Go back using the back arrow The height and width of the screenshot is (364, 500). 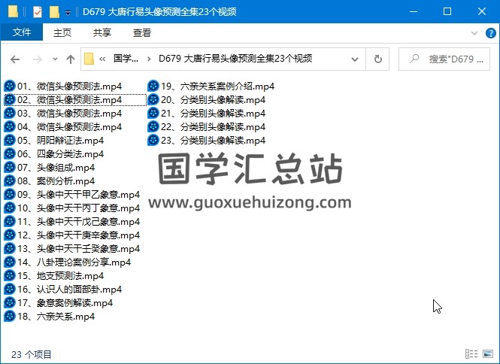[x=15, y=59]
